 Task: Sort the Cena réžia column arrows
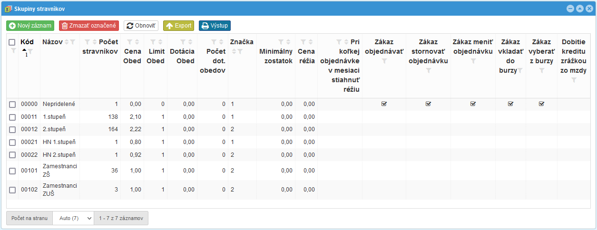coord(311,42)
